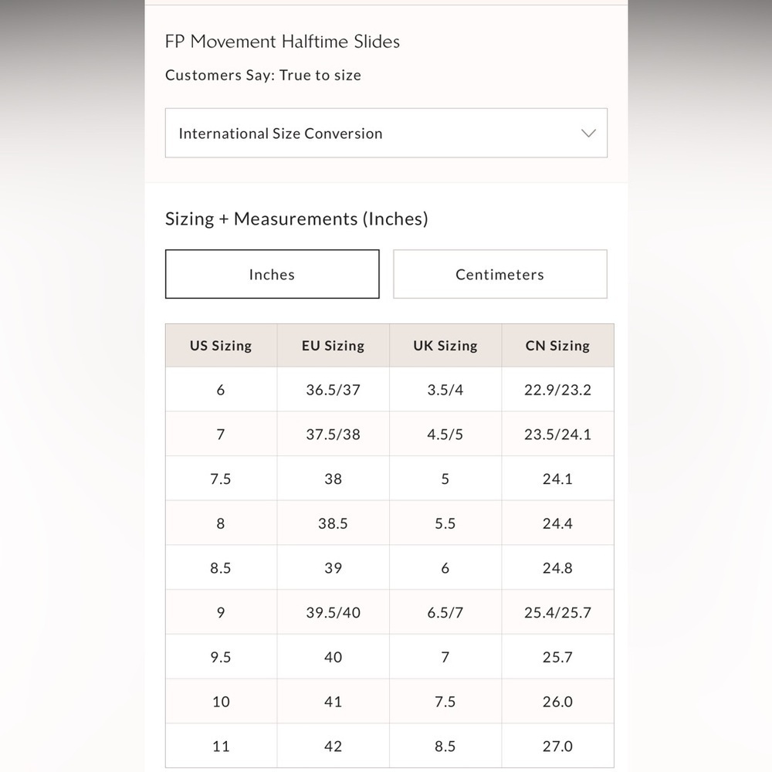772x772 pixels.
Task: Click the Sizing + Measurements heading
Action: tap(296, 219)
